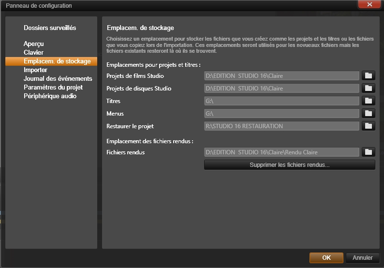Select Emplacem. de stockage entry
This screenshot has width=384, height=268.
tap(51, 61)
